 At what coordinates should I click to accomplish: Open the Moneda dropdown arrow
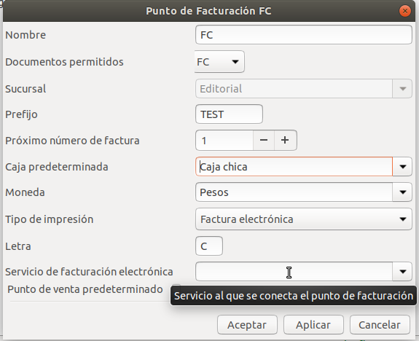coord(402,192)
